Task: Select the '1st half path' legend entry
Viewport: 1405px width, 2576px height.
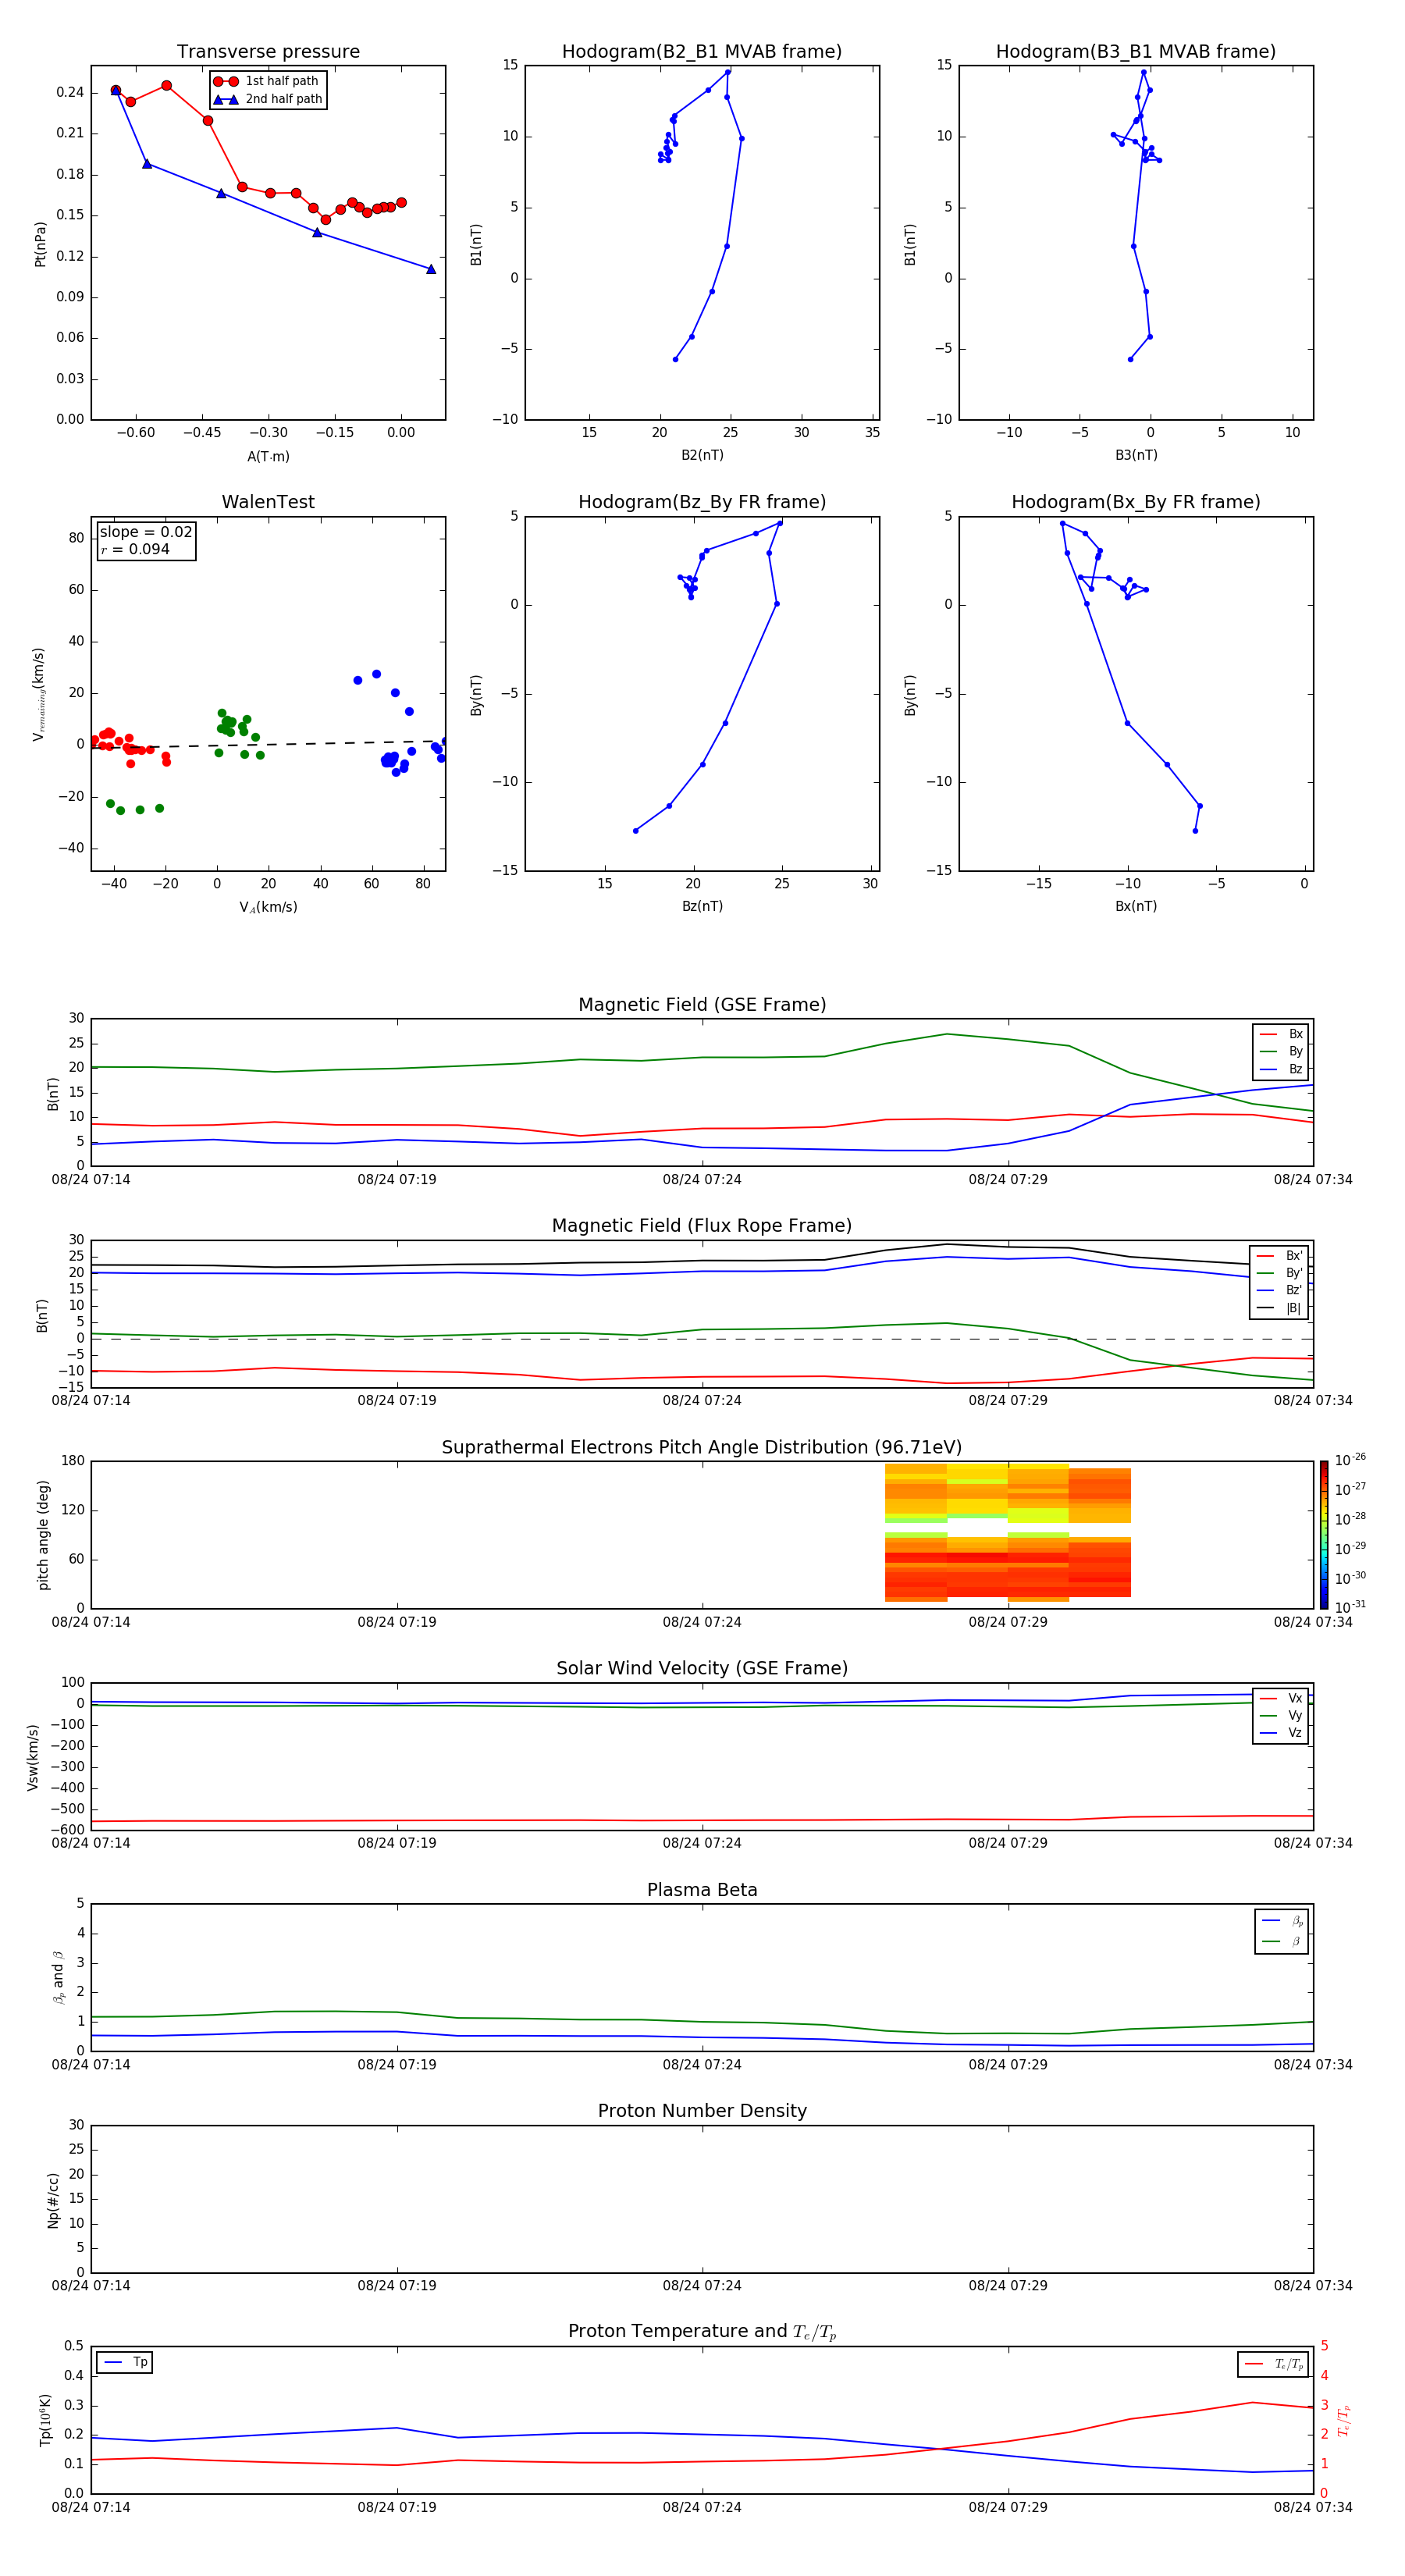Action: click(266, 81)
